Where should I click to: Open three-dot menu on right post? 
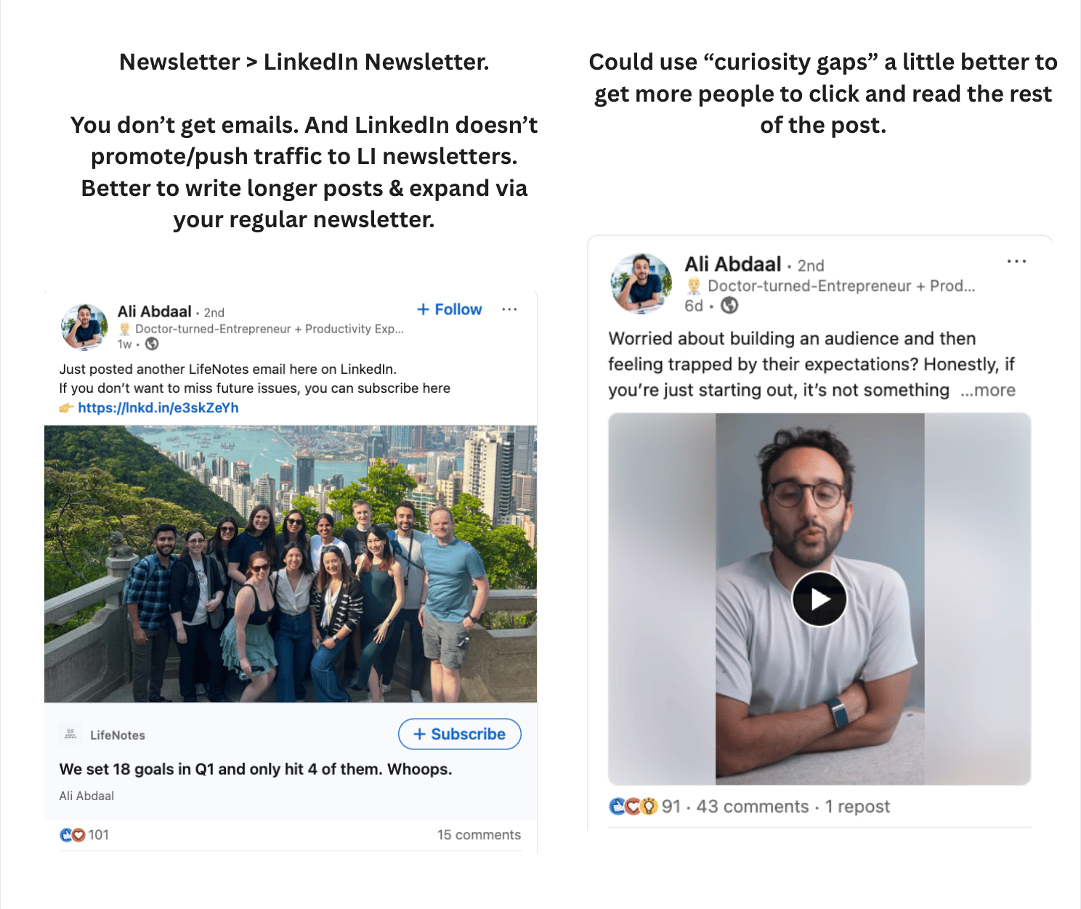pos(1016,261)
